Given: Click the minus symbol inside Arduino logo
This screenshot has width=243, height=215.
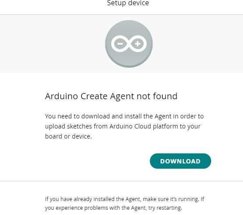Looking at the screenshot, I should tap(120, 44).
